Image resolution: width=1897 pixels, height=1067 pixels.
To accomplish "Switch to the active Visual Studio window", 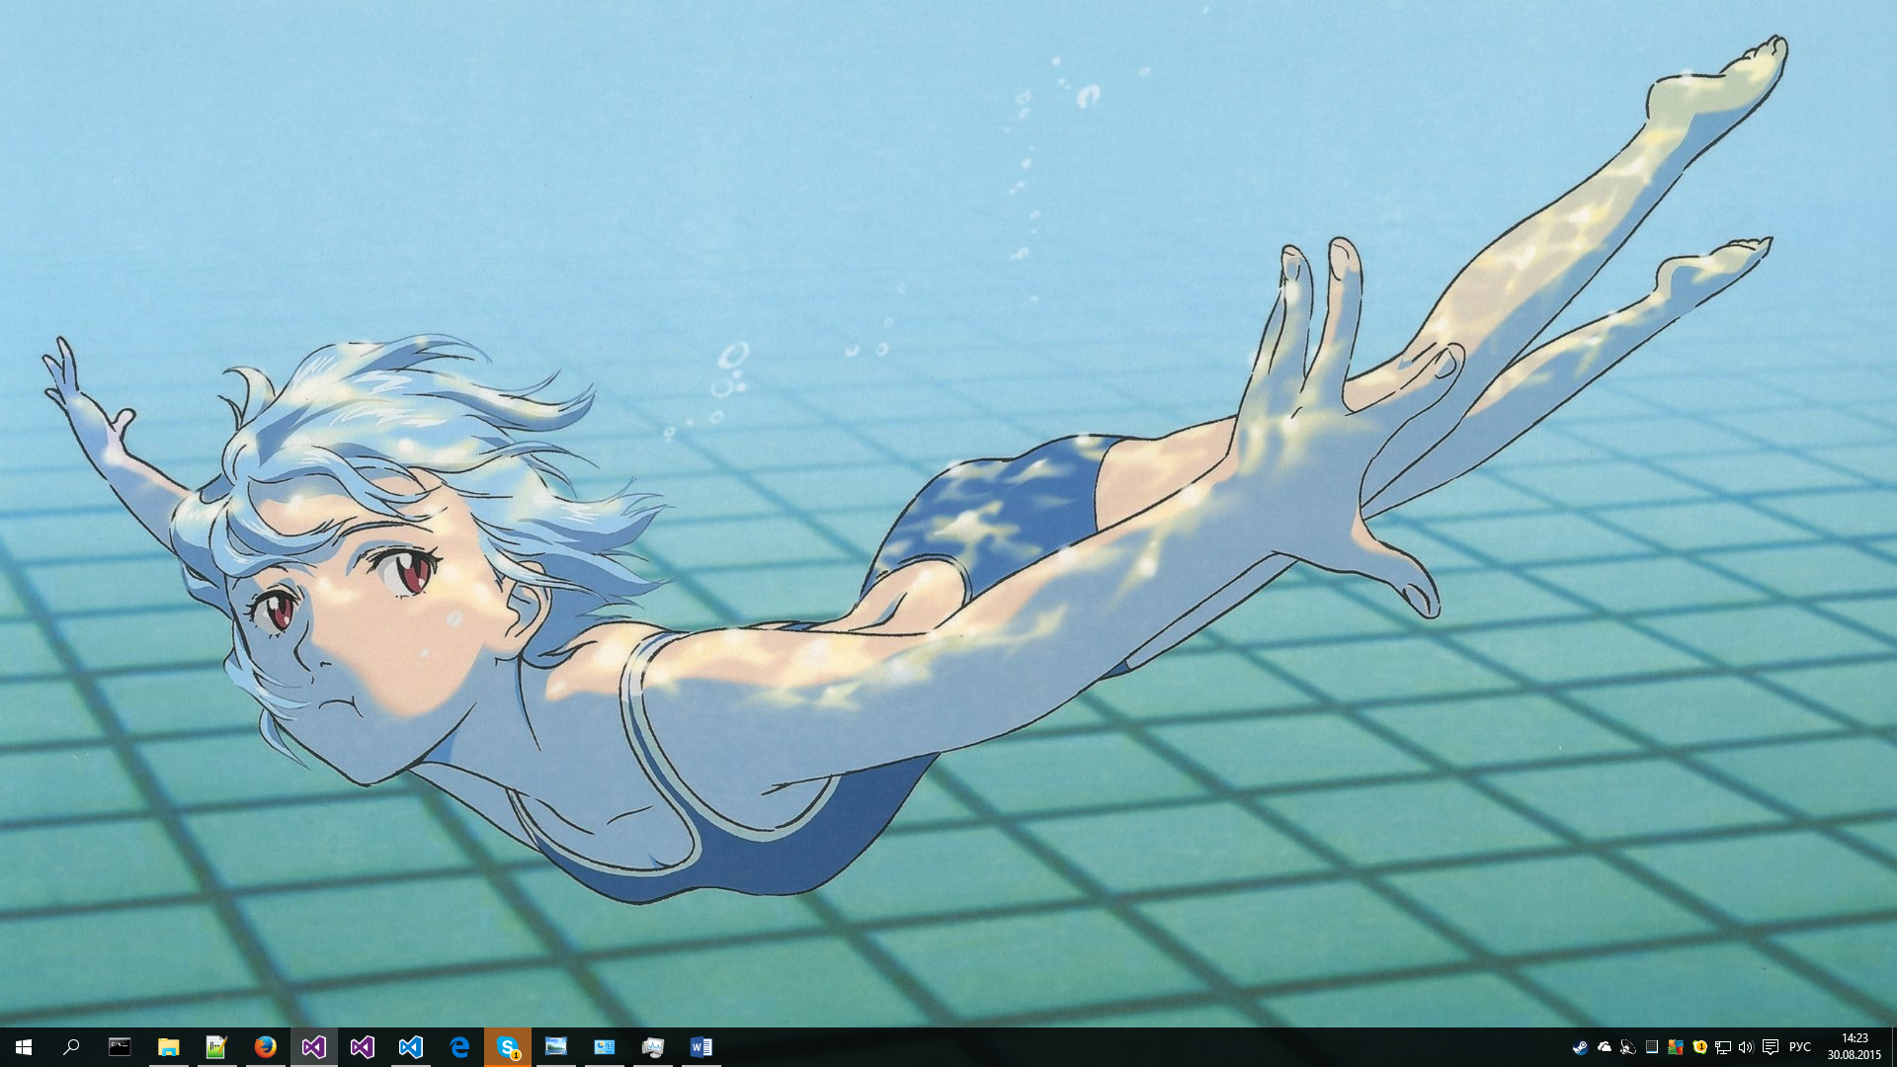I will pyautogui.click(x=313, y=1047).
